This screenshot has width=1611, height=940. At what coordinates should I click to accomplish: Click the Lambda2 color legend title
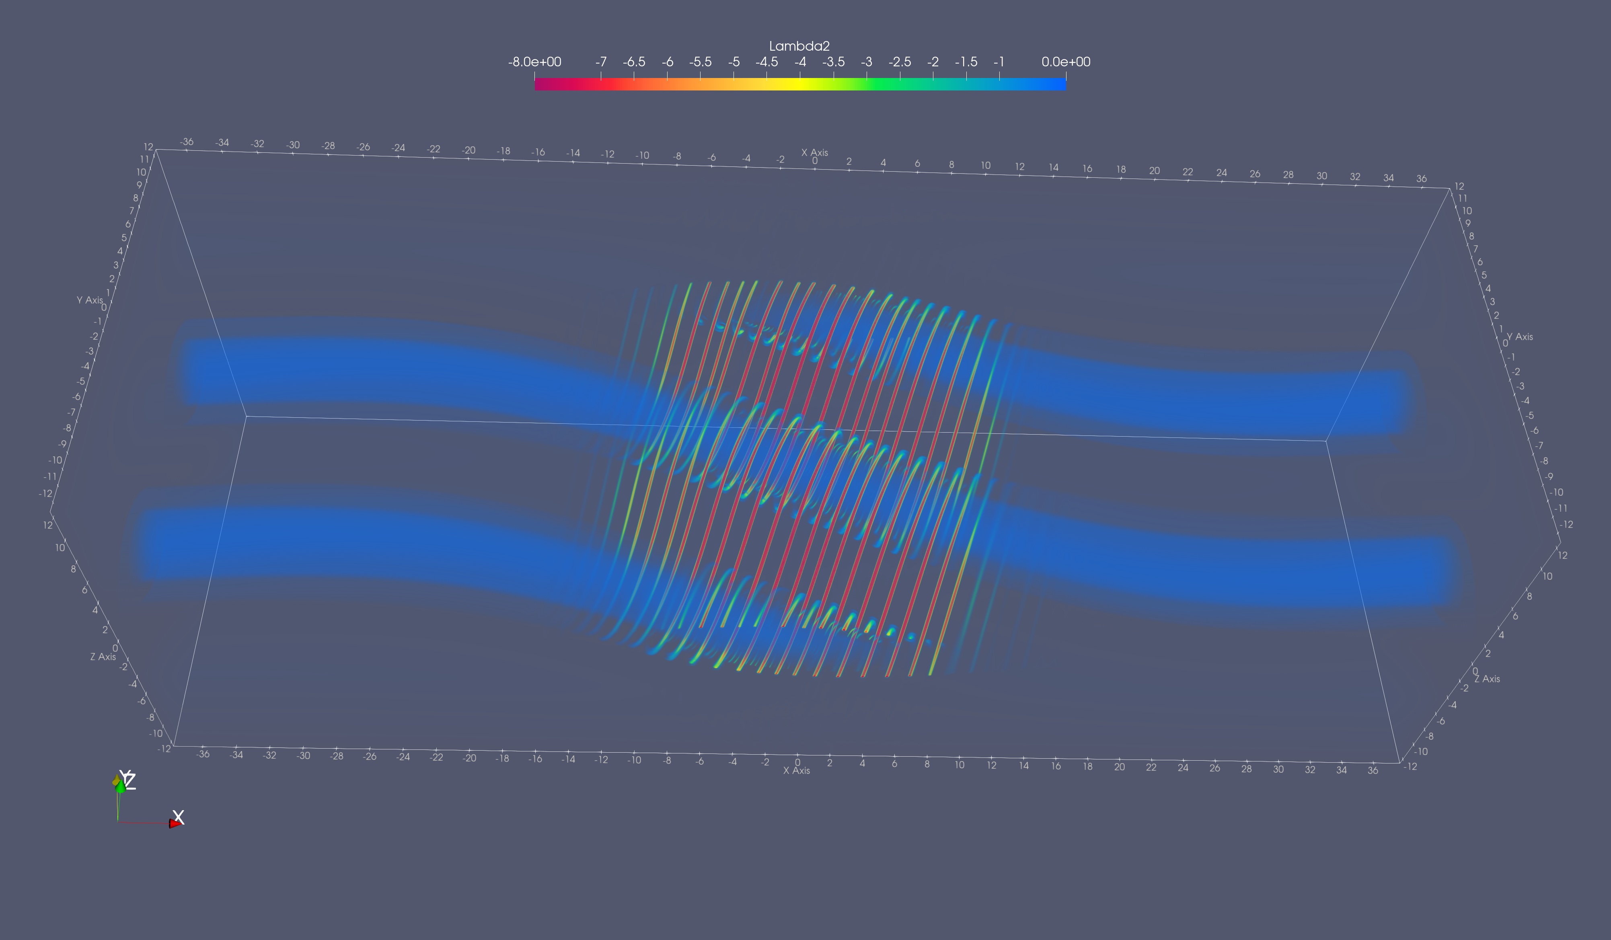pyautogui.click(x=799, y=46)
